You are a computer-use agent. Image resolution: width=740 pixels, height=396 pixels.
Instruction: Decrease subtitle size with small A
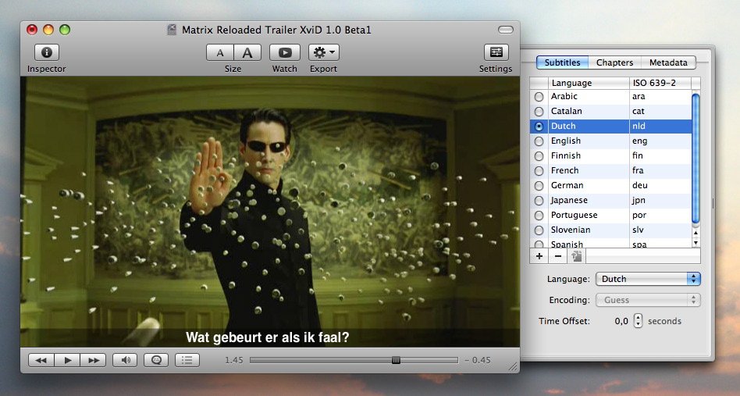pyautogui.click(x=220, y=52)
